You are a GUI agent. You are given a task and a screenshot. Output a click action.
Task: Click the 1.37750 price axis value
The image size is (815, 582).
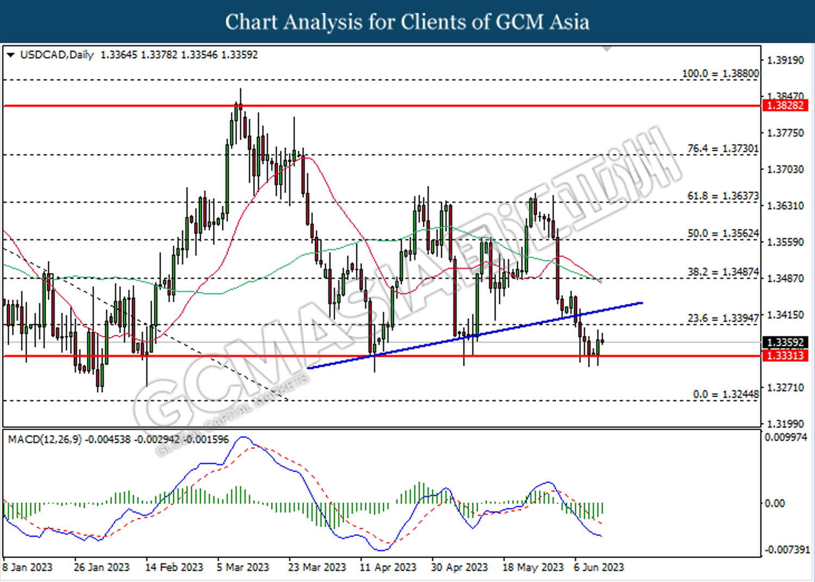point(785,133)
